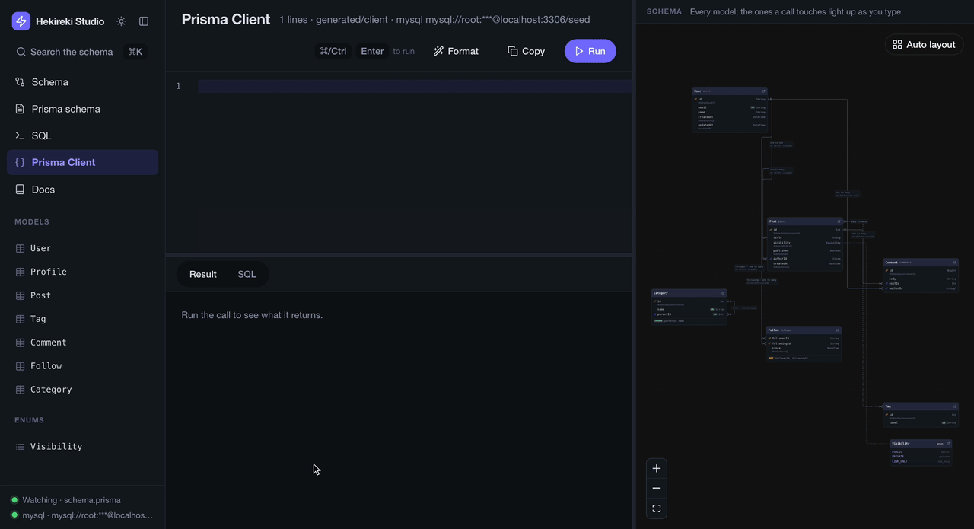Fit the schema diagram to view

[x=657, y=508]
